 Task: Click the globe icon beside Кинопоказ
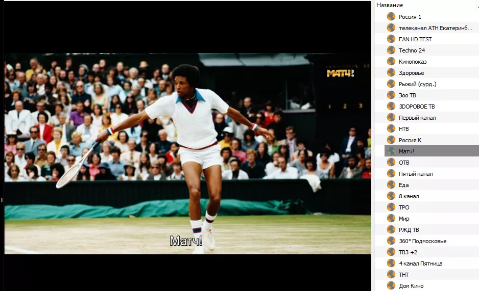pos(391,61)
